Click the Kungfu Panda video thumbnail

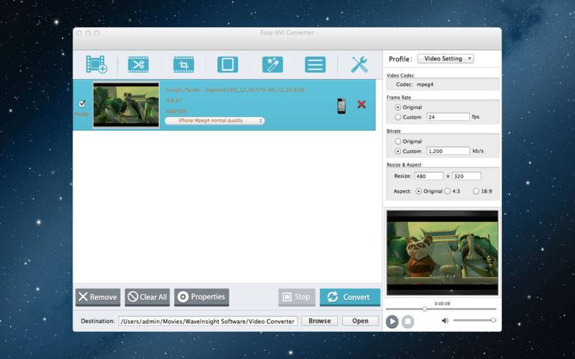click(126, 105)
